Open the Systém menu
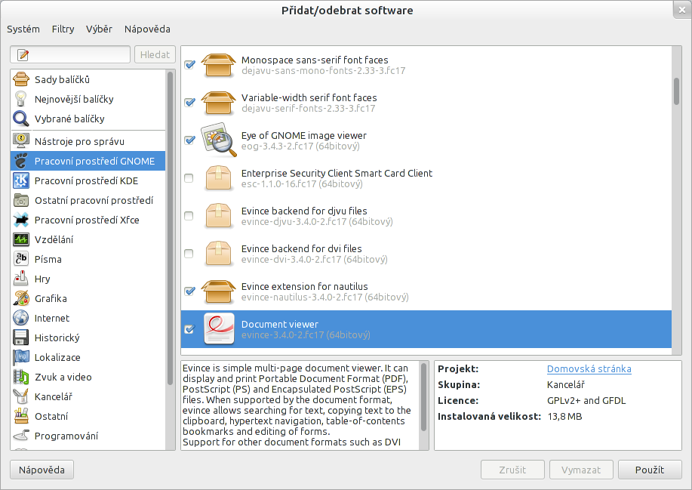Viewport: 692px width, 490px height. 23,29
